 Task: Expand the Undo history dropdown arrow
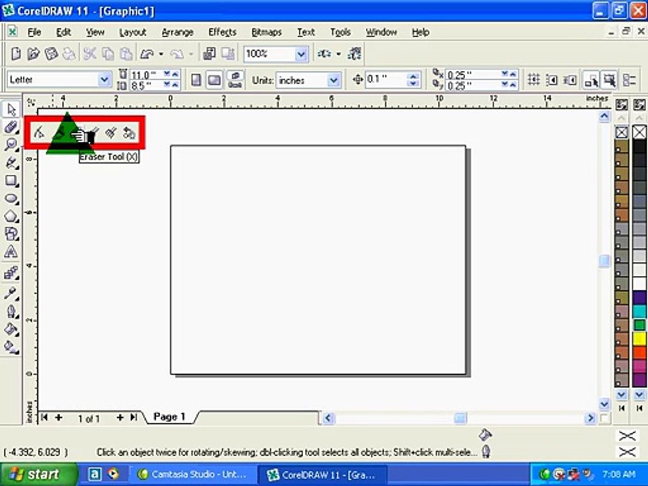pyautogui.click(x=161, y=54)
